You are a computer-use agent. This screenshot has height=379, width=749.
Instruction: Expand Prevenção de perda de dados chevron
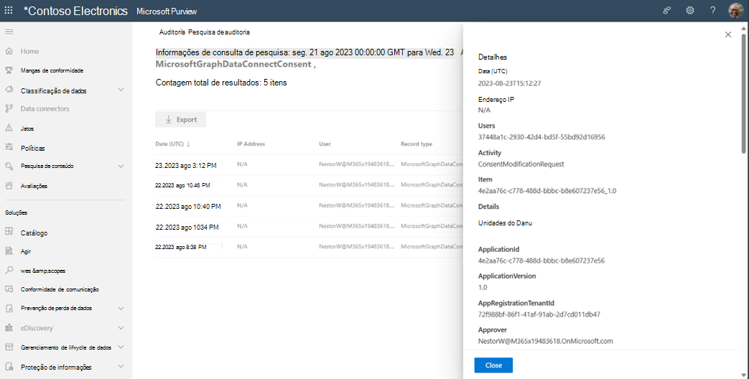point(121,309)
